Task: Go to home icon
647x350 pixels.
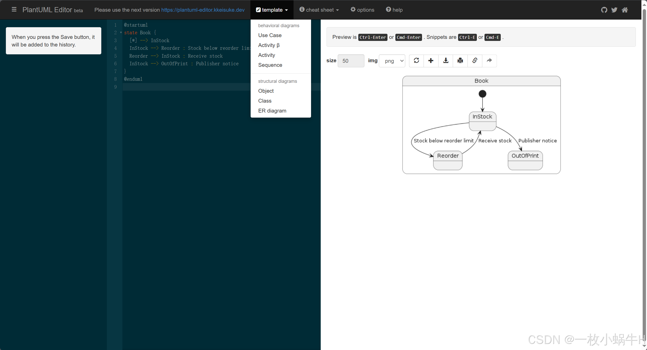Action: pyautogui.click(x=625, y=10)
